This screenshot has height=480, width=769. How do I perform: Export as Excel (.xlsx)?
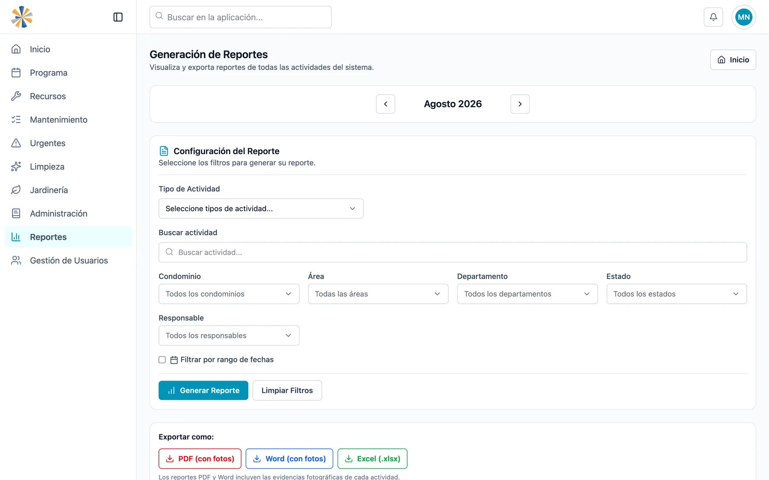373,459
